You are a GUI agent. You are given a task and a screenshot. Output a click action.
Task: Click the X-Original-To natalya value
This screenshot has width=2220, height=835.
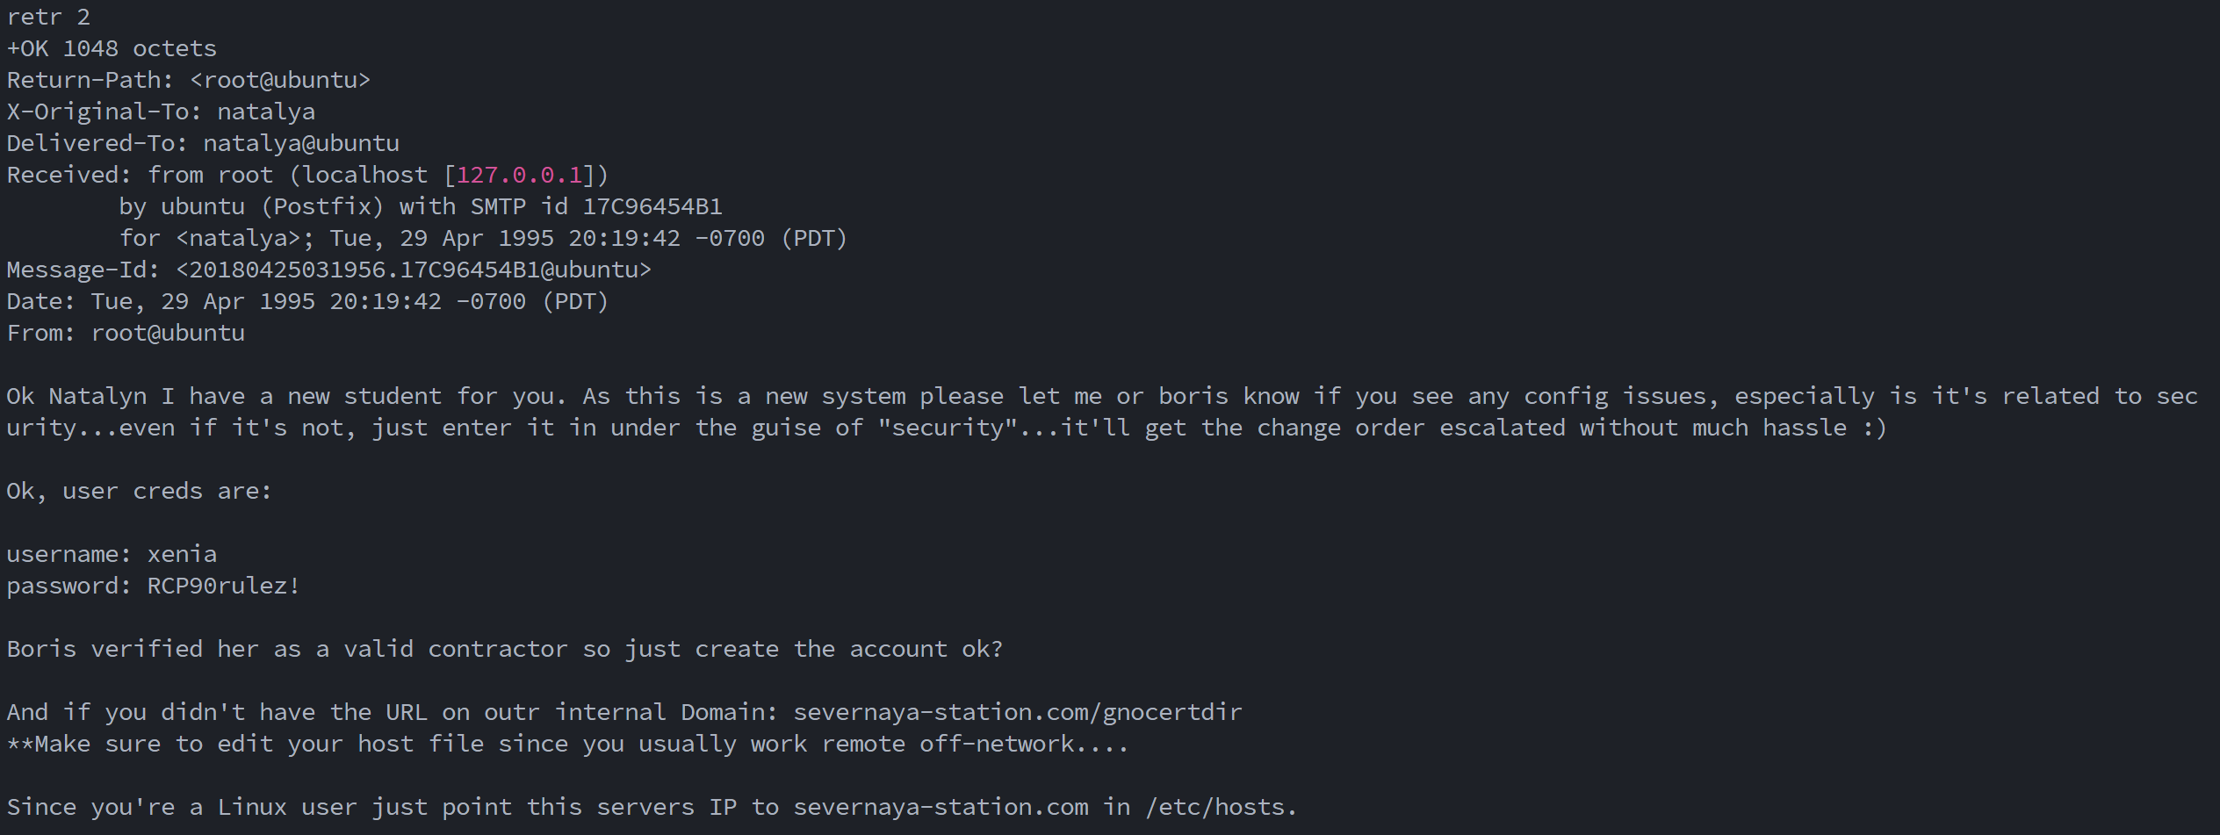click(266, 112)
